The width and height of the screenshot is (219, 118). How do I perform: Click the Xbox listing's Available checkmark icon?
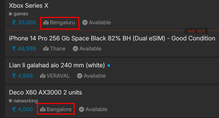pyautogui.click(x=85, y=22)
